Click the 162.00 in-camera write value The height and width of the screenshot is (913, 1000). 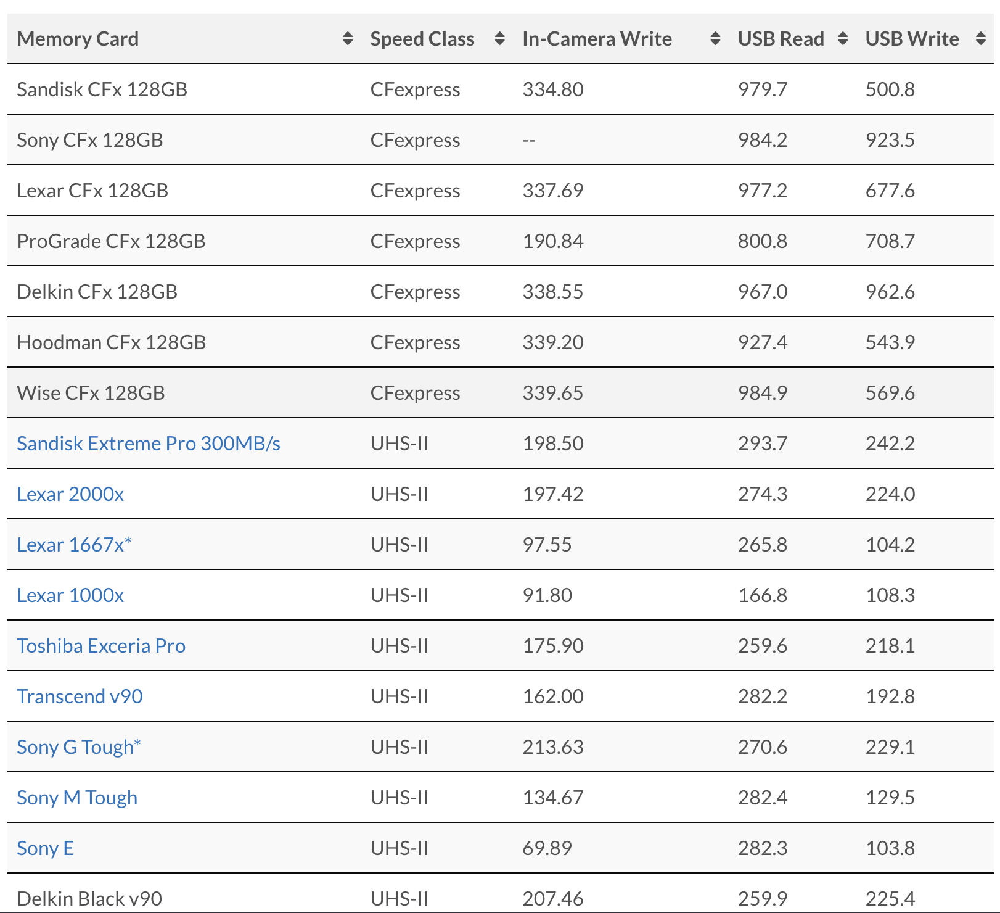553,696
